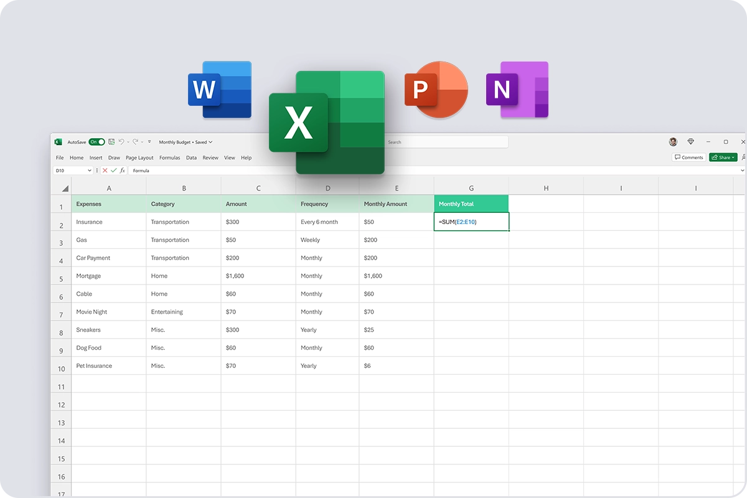
Task: Open the user profile picture
Action: pos(673,142)
